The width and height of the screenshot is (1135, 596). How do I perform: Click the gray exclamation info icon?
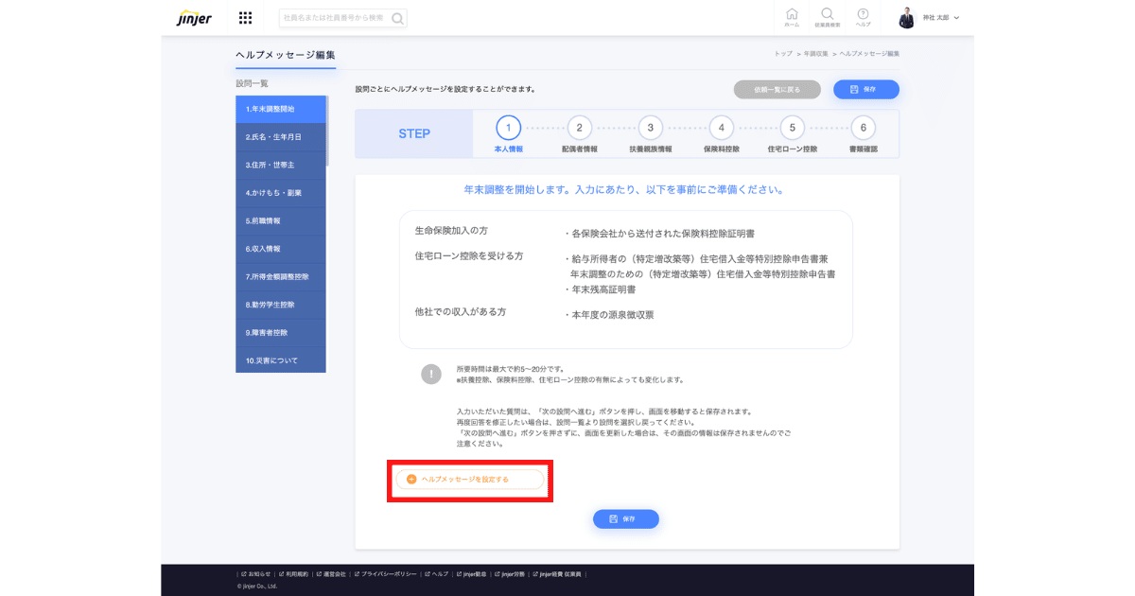(x=431, y=374)
